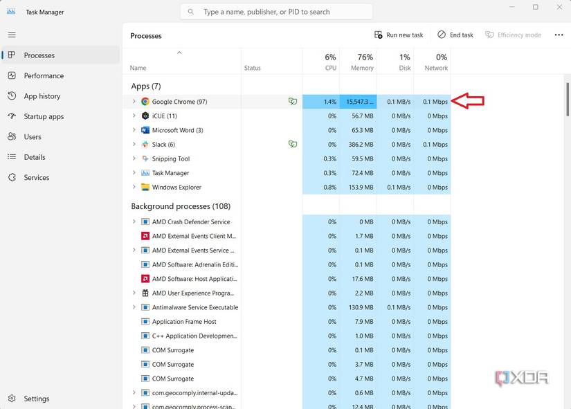The image size is (571, 409).
Task: Select AMD Software: Adrenalin Edition row
Action: tap(287, 264)
